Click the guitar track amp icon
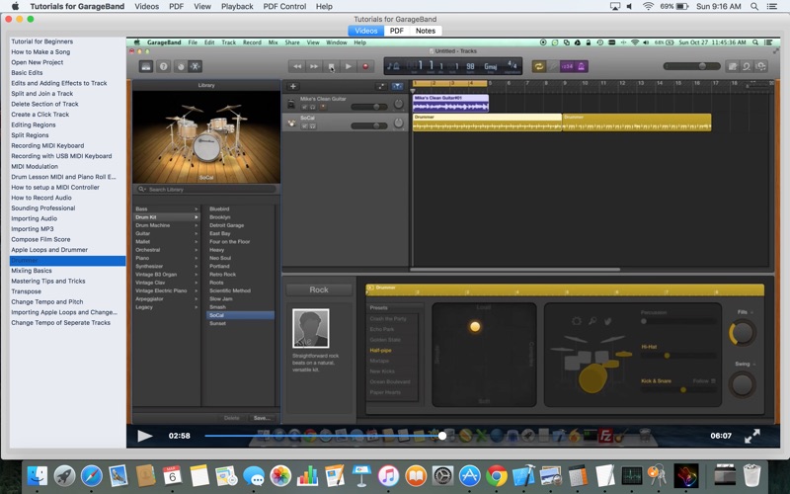The width and height of the screenshot is (790, 494). (x=290, y=104)
